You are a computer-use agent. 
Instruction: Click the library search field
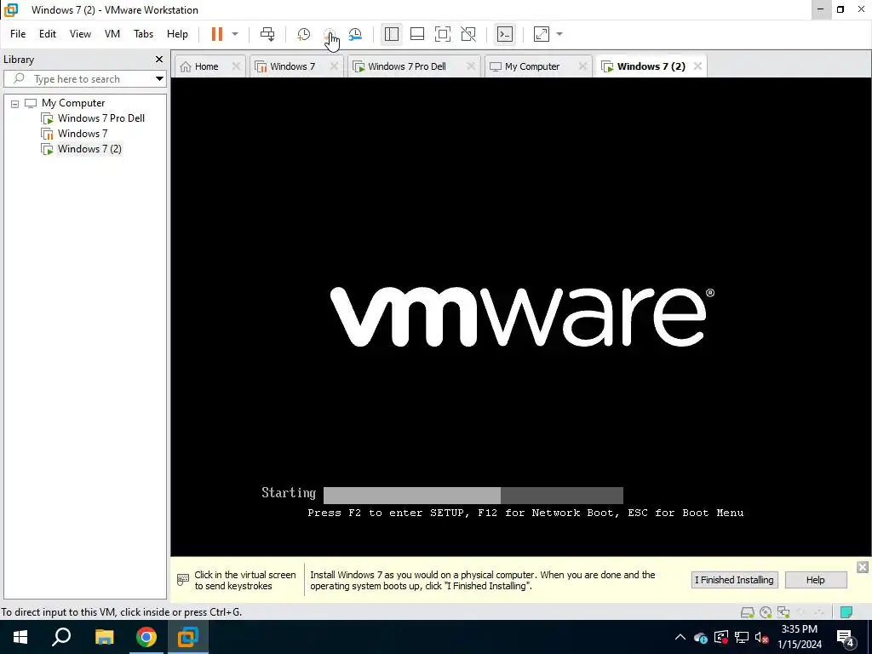coord(83,79)
